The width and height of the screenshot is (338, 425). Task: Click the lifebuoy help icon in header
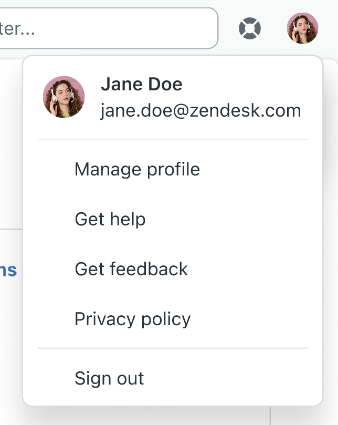tap(250, 28)
